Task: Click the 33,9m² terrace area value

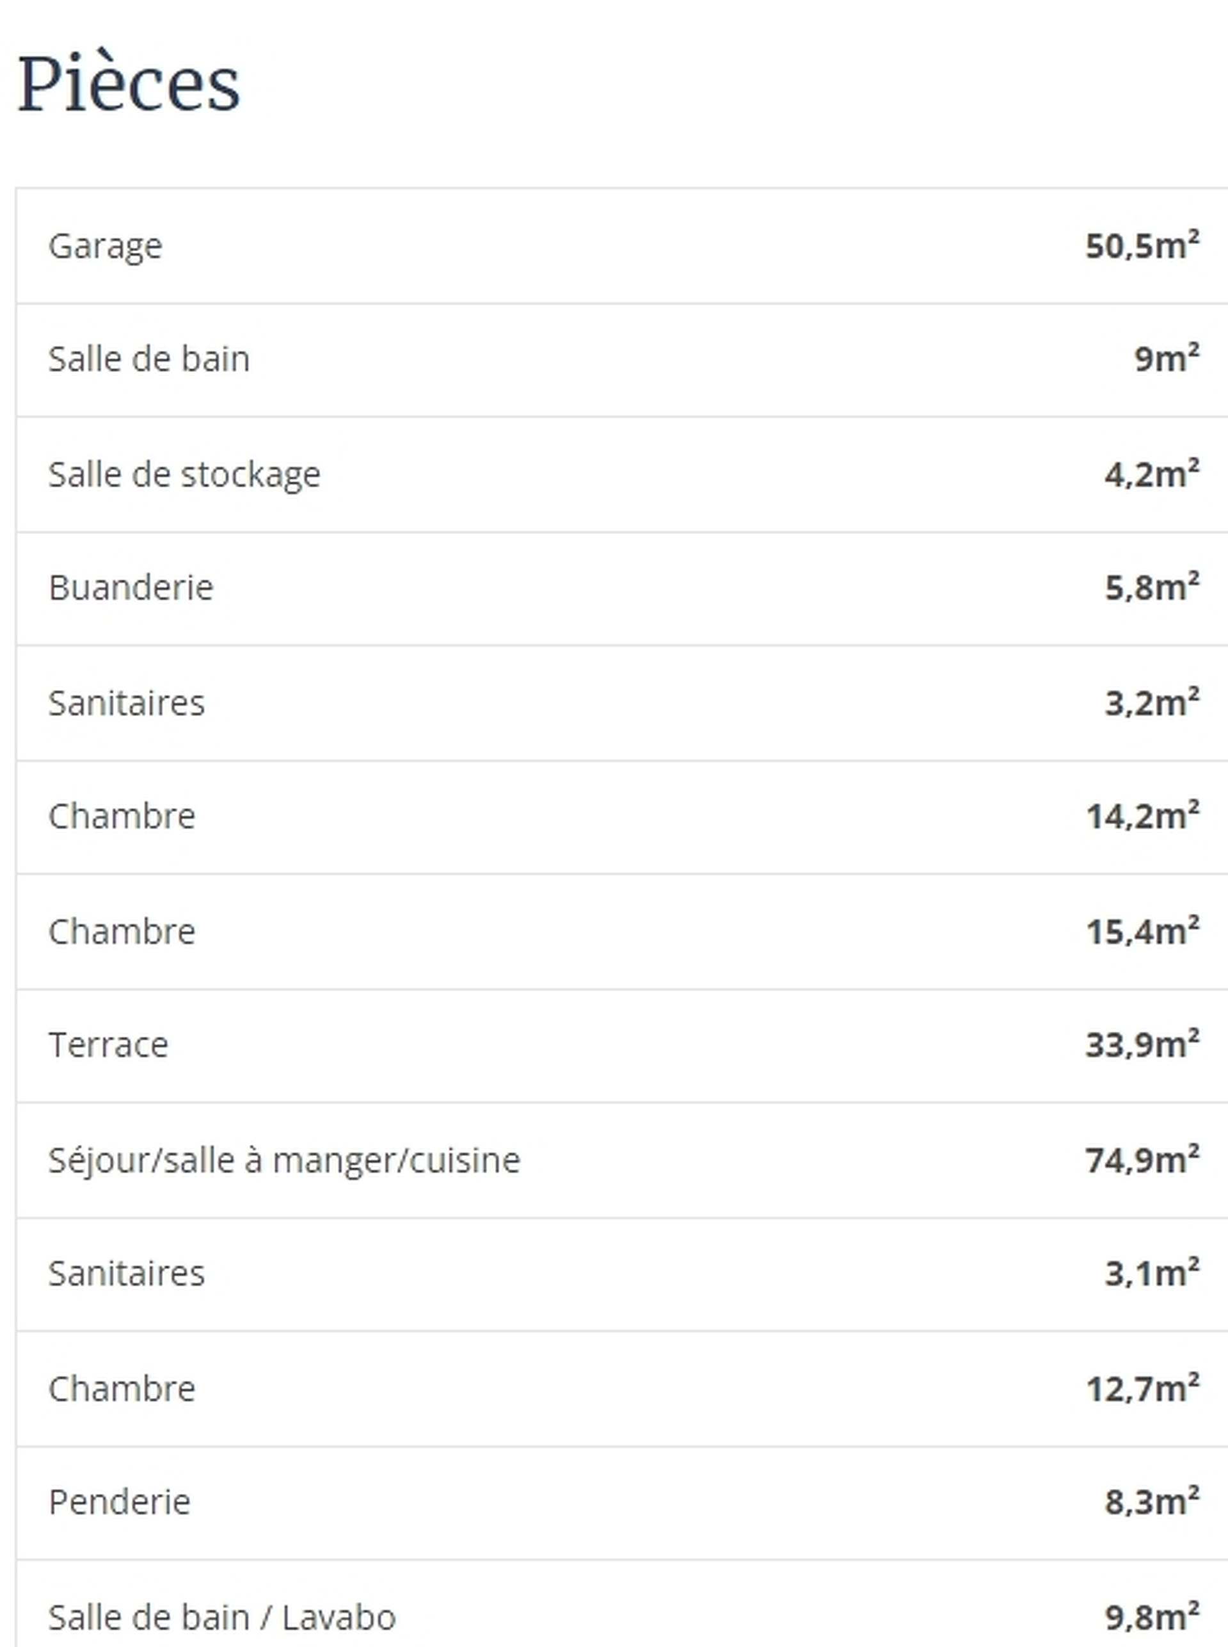Action: click(x=1142, y=1045)
